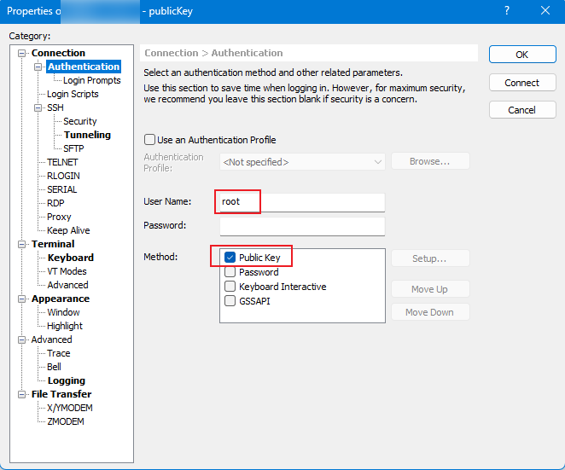Tick the GSSAPI method checkbox
The height and width of the screenshot is (470, 565).
pyautogui.click(x=230, y=301)
